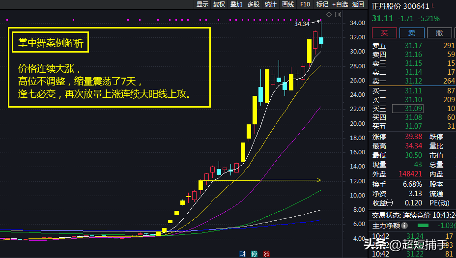The height and width of the screenshot is (258, 456).
Task: Open the 统计 statistics tool
Action: pyautogui.click(x=270, y=4)
